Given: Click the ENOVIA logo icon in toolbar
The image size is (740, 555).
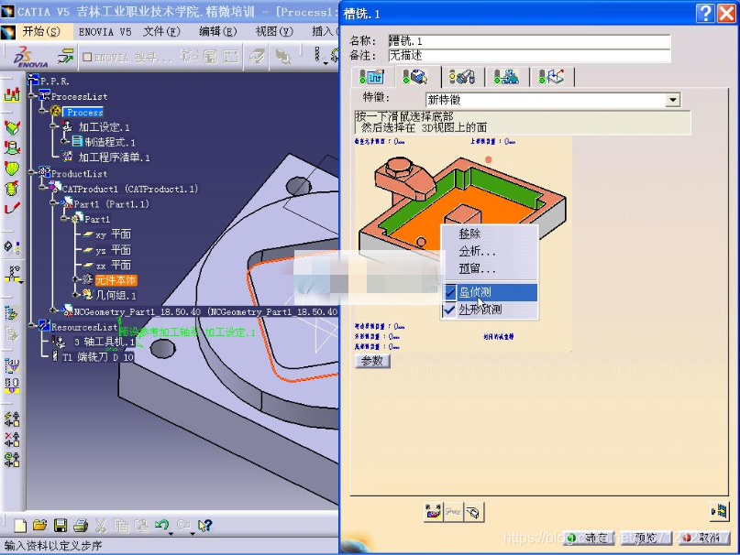Looking at the screenshot, I should tap(30, 57).
